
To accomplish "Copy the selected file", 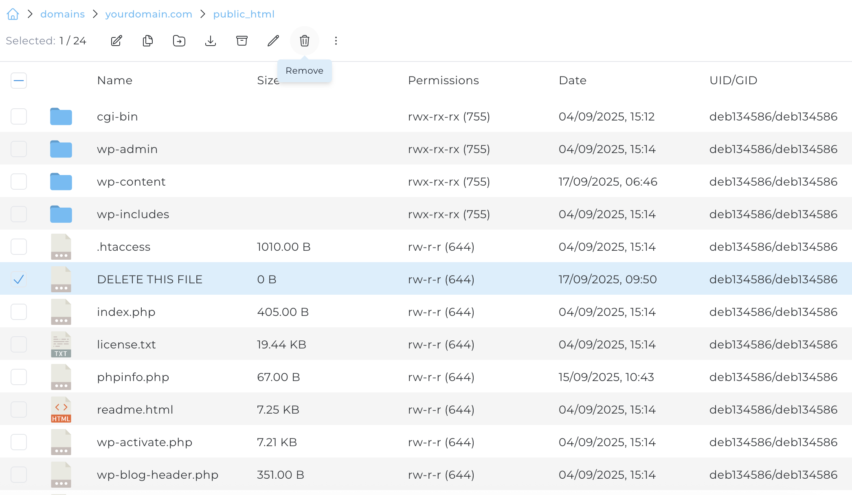I will tap(147, 41).
